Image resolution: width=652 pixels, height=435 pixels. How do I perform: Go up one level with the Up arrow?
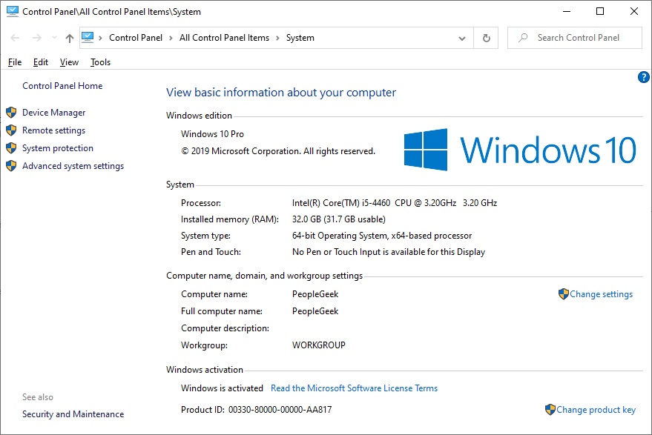click(70, 39)
